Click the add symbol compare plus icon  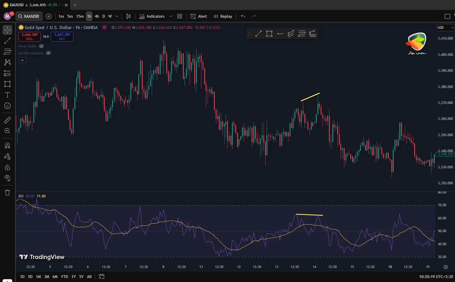[49, 16]
